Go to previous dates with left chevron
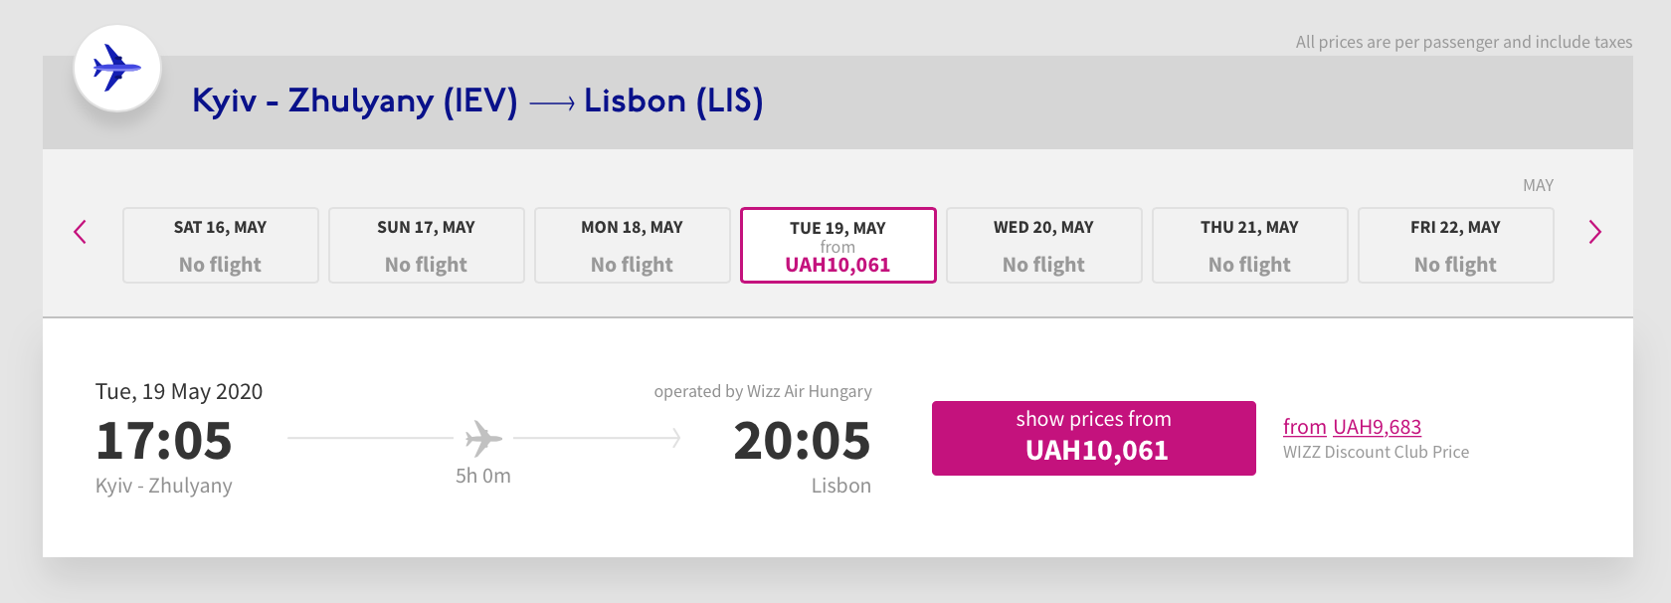The height and width of the screenshot is (603, 1671). click(x=81, y=232)
